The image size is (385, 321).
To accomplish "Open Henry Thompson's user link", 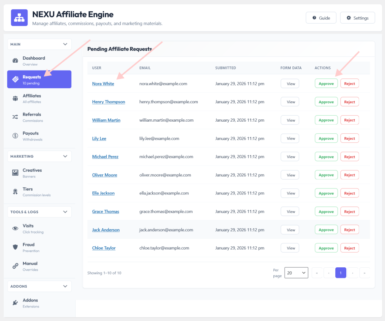I will point(109,102).
